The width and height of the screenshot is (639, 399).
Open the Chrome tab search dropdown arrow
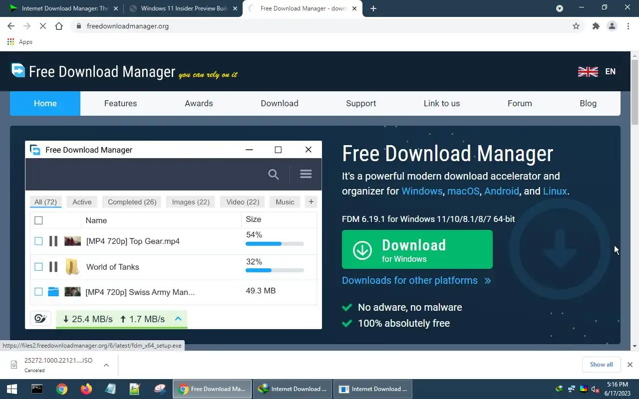[560, 8]
